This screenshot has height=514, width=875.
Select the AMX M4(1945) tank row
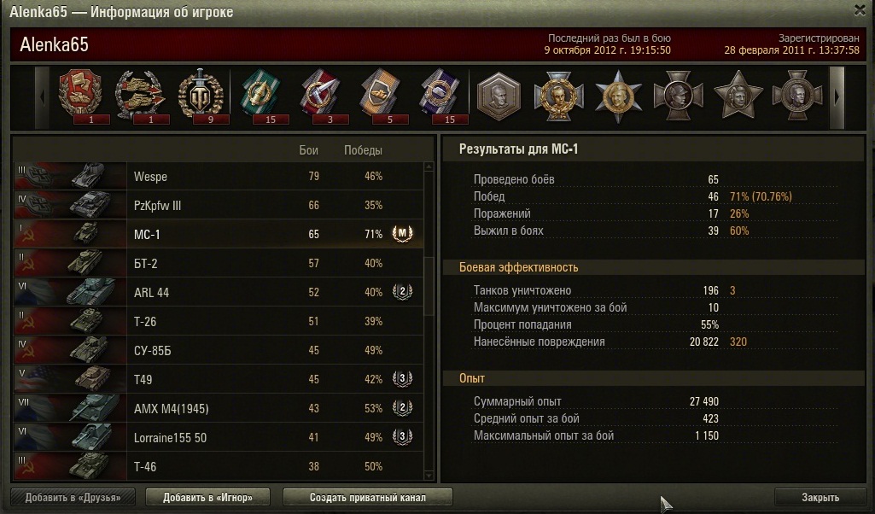coord(219,408)
